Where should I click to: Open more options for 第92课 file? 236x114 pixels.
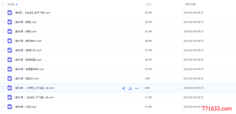pyautogui.click(x=137, y=88)
